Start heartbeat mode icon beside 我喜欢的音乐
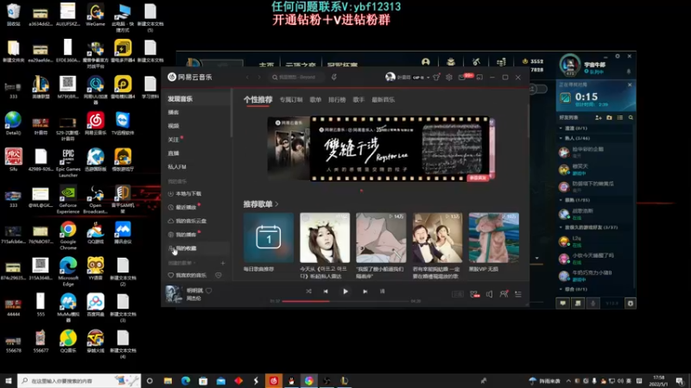The height and width of the screenshot is (388, 691). coord(219,275)
